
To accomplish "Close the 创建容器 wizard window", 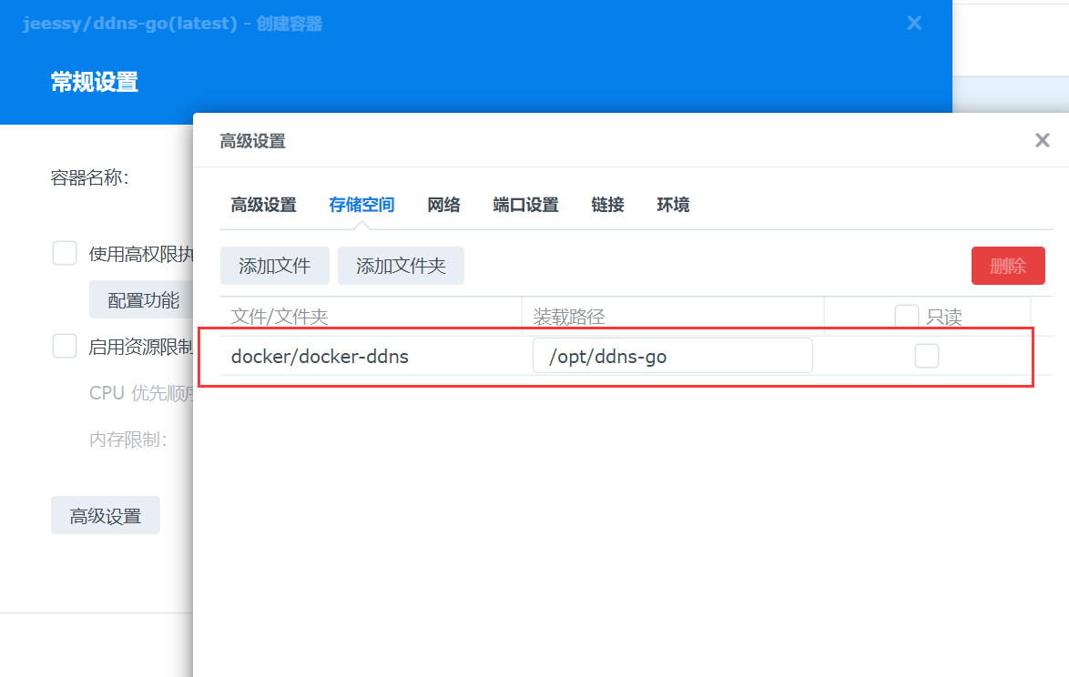I will point(914,24).
